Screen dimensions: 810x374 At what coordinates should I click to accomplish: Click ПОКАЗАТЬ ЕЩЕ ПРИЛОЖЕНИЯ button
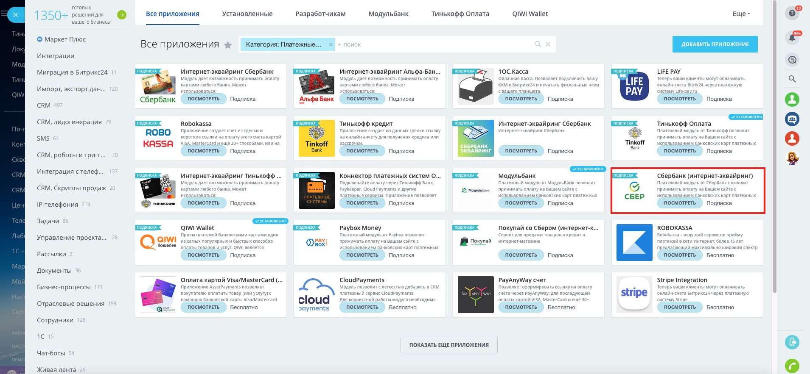point(449,345)
